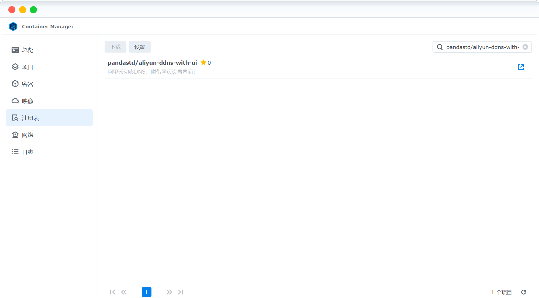Screen dimensions: 539x298
Task: Click the search magnifier icon
Action: (x=440, y=47)
